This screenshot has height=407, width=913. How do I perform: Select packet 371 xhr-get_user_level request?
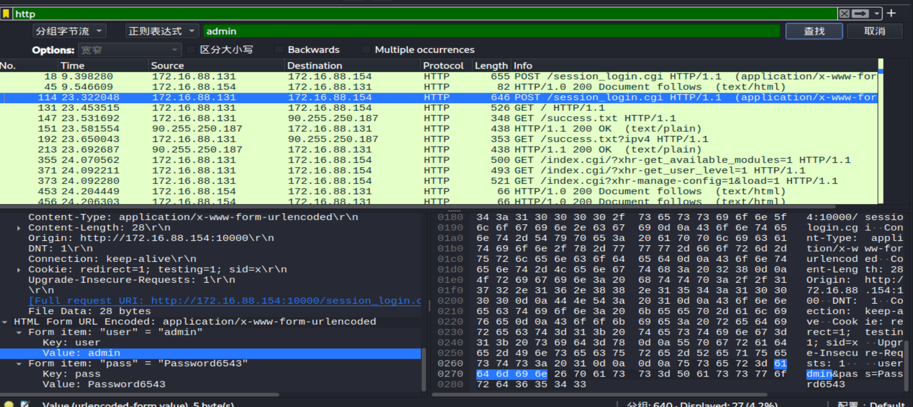(x=439, y=170)
